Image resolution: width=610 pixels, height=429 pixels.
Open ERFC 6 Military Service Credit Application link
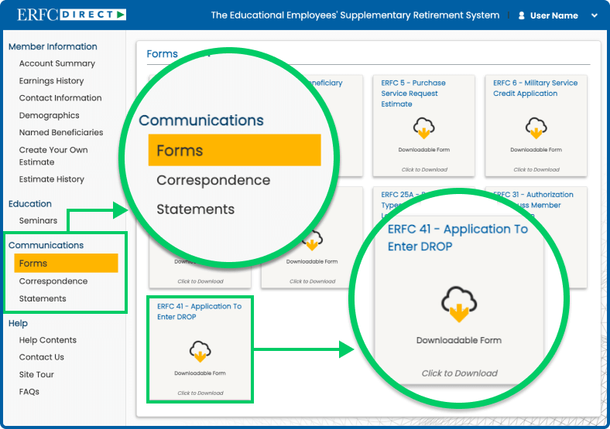point(536,88)
